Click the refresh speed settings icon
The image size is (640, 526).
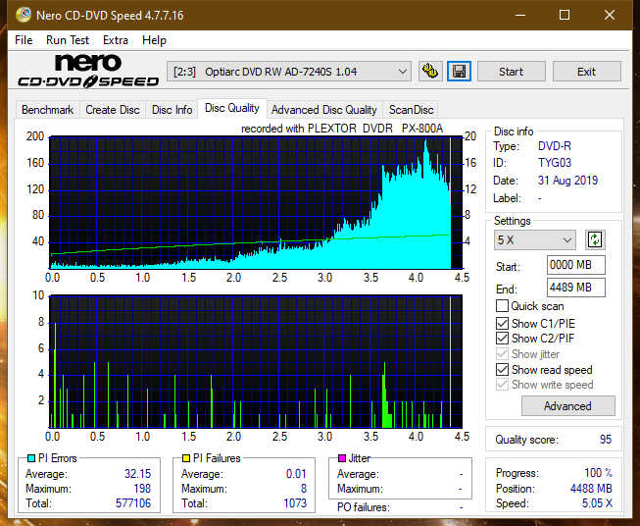[x=595, y=239]
